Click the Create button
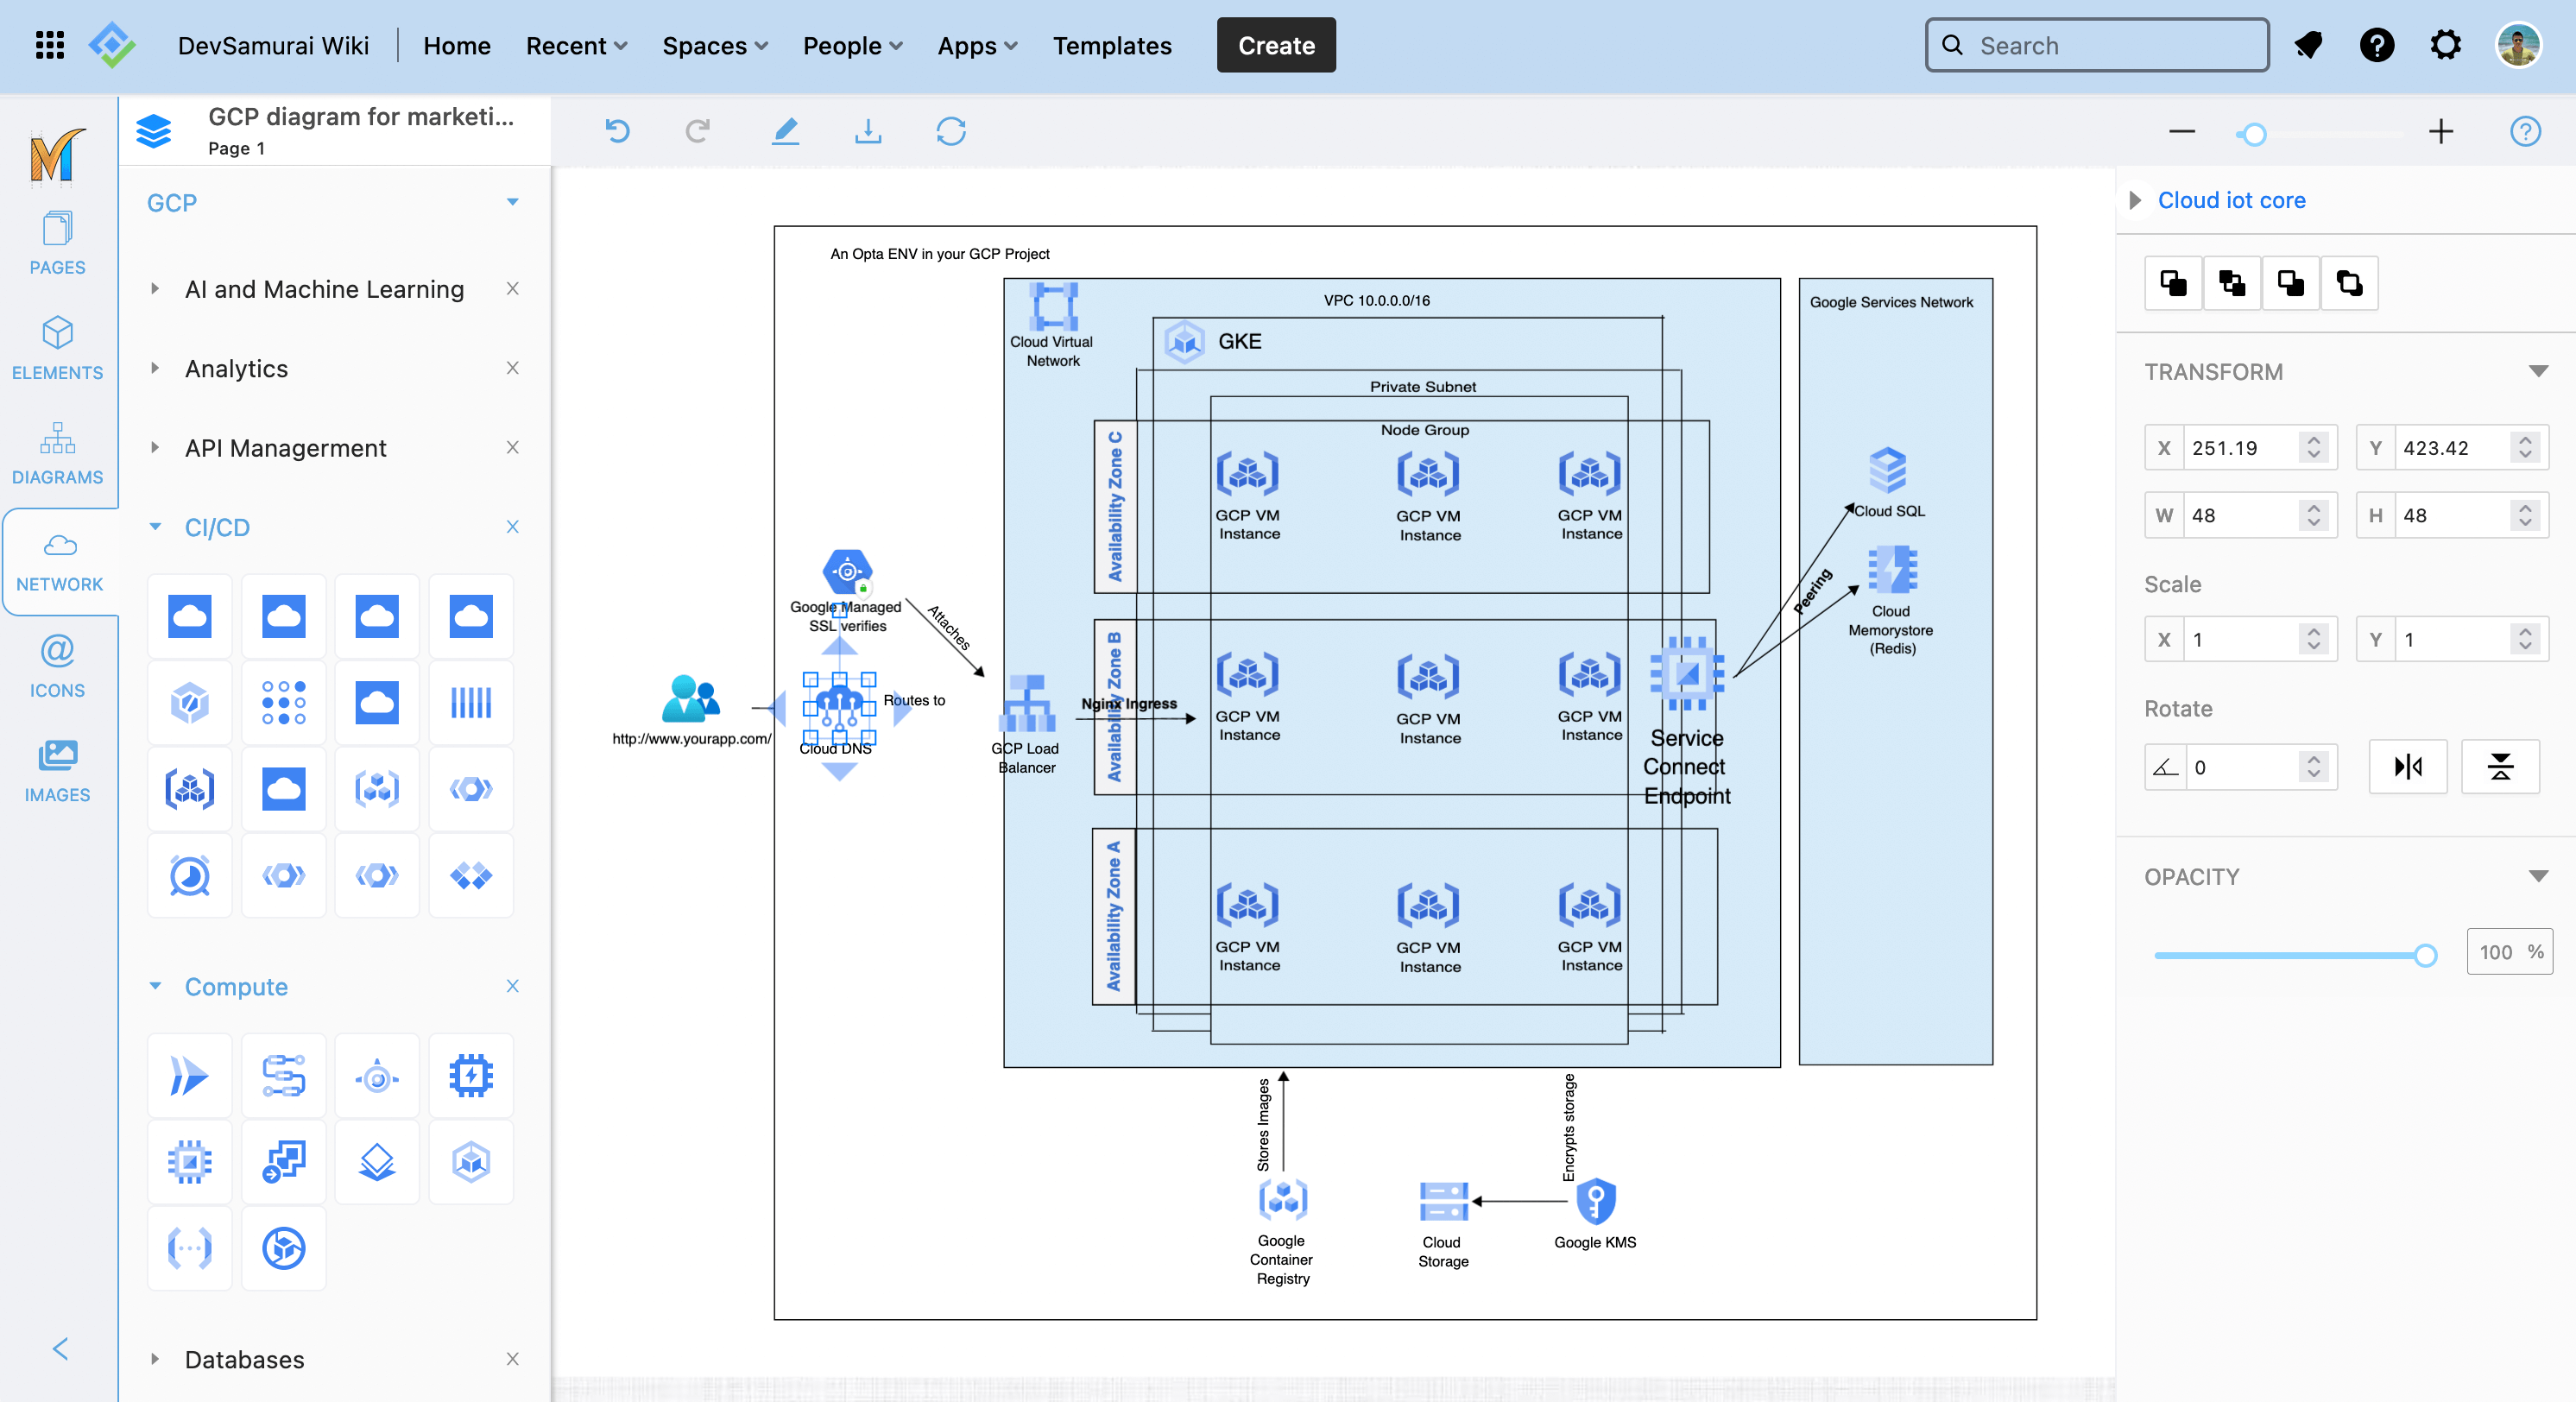Screen dimensions: 2576x1402 (1276, 45)
